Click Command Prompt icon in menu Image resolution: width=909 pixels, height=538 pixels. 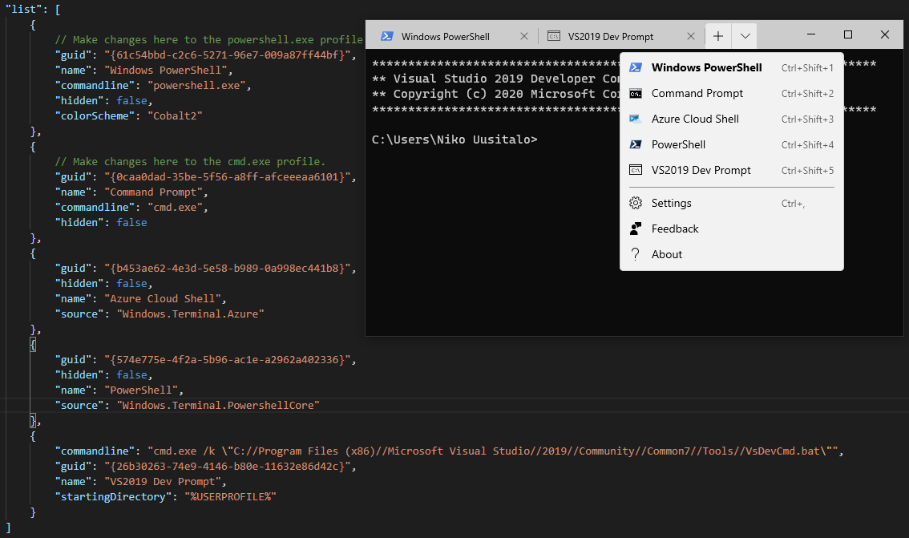(x=636, y=93)
